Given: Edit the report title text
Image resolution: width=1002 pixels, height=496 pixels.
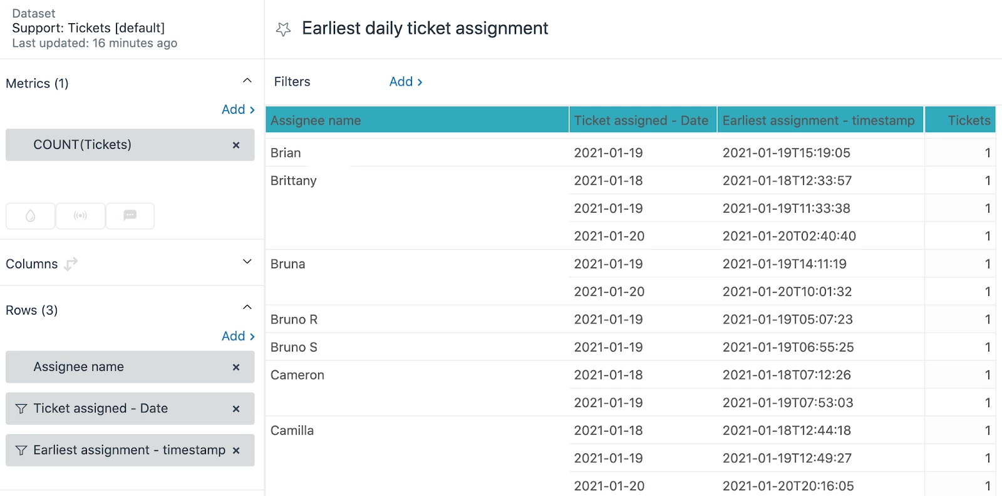Looking at the screenshot, I should tap(425, 29).
